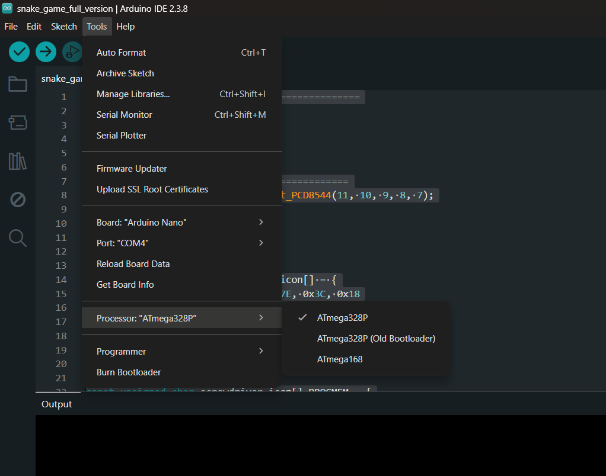Select ATmega328P processor option
The width and height of the screenshot is (606, 476).
click(x=366, y=318)
